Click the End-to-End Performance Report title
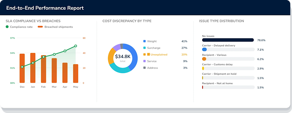This screenshot has width=292, height=113. (x=45, y=8)
